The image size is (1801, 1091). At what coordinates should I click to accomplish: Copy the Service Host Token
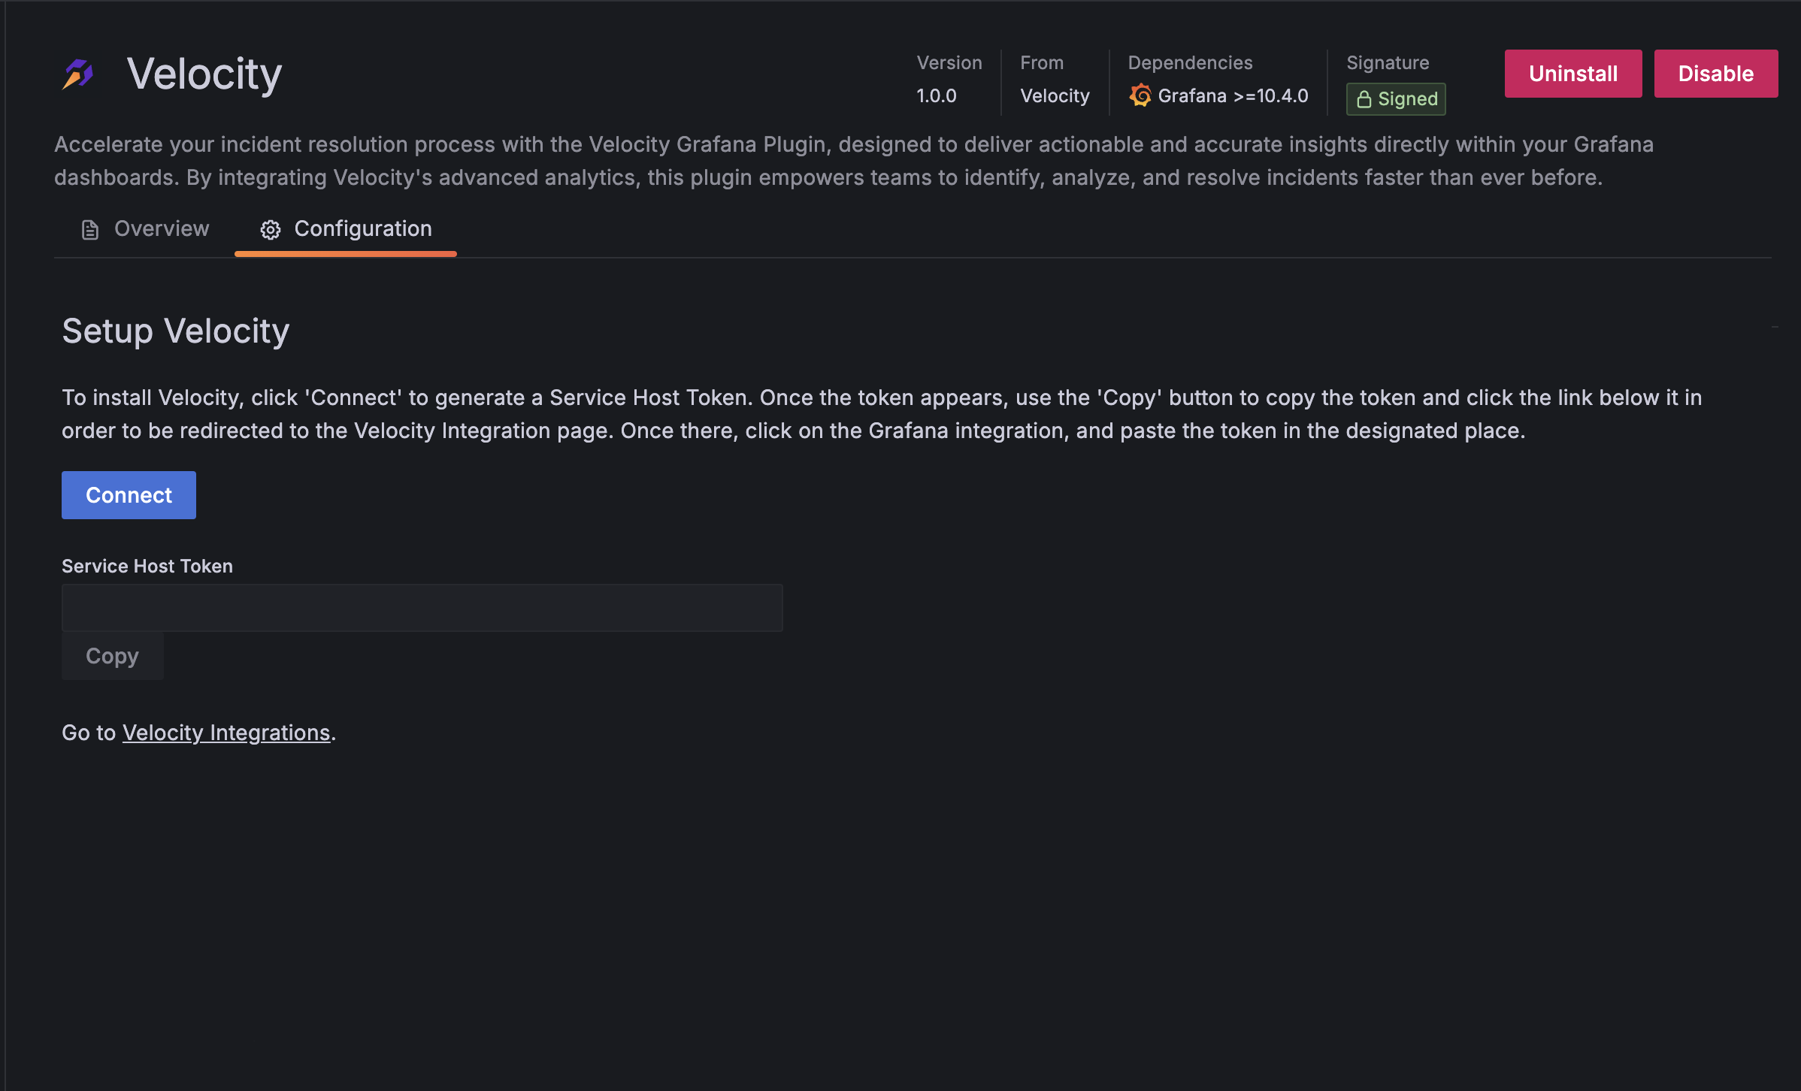point(113,656)
